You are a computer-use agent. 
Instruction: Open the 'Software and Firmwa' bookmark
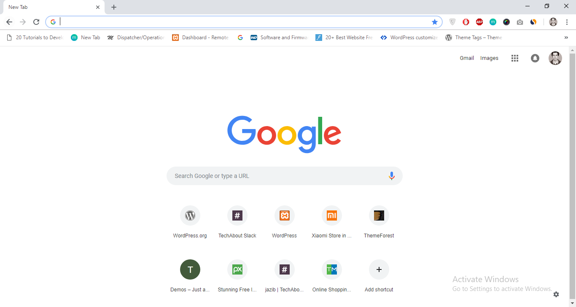pyautogui.click(x=279, y=38)
